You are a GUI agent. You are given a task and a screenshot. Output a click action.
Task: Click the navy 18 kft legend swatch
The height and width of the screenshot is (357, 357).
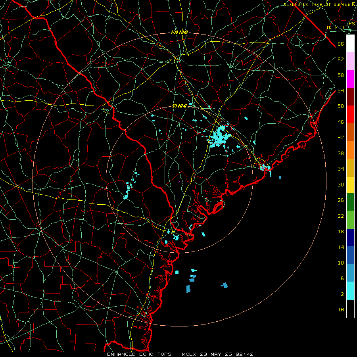pyautogui.click(x=350, y=238)
